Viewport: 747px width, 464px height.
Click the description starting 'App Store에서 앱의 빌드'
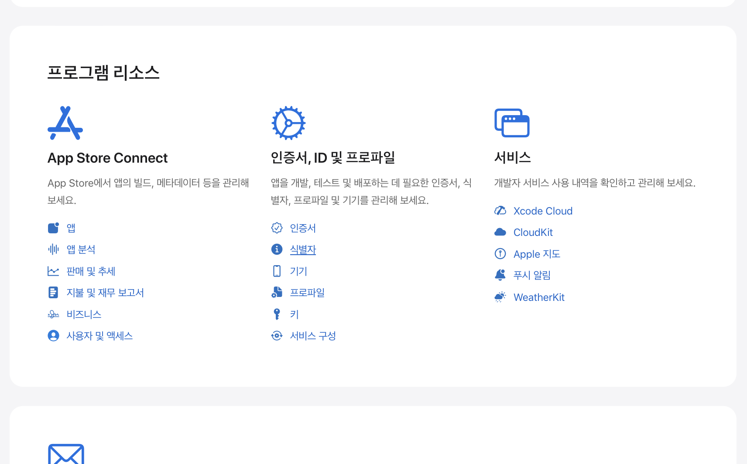[x=148, y=191]
